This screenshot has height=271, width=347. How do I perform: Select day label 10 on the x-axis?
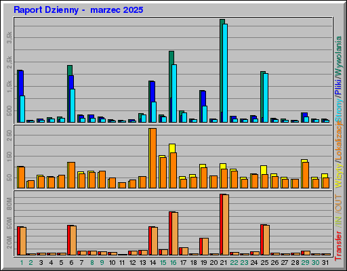(x=113, y=263)
